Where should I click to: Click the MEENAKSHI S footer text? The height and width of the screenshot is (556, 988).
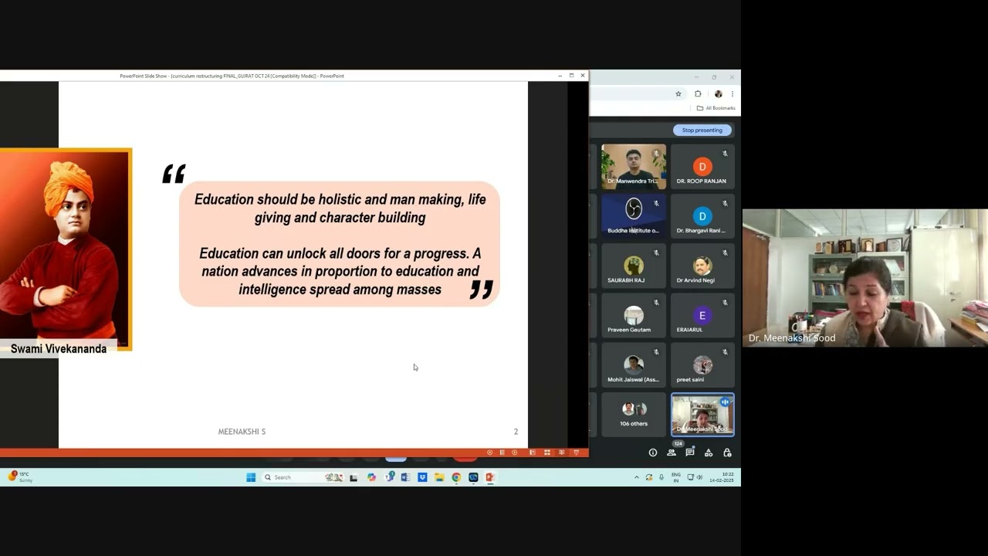tap(242, 432)
